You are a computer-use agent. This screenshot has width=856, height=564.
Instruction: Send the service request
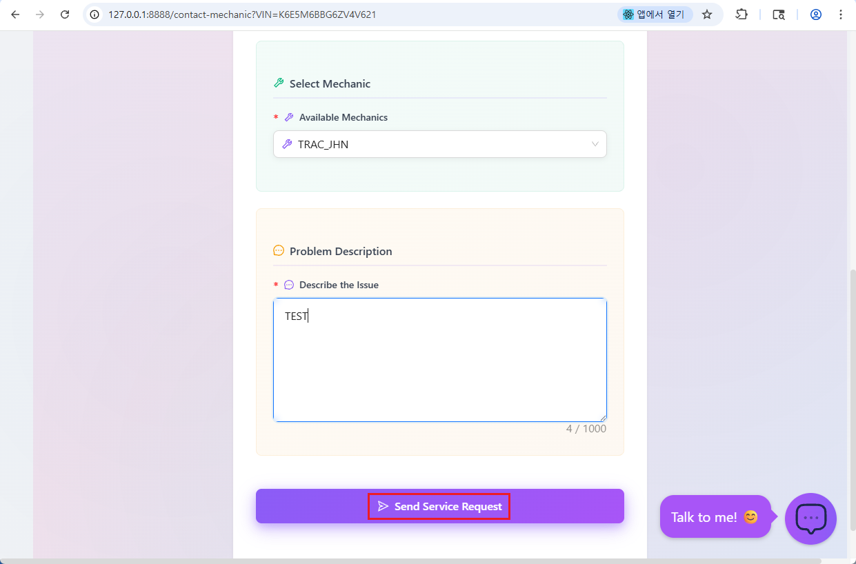point(440,506)
